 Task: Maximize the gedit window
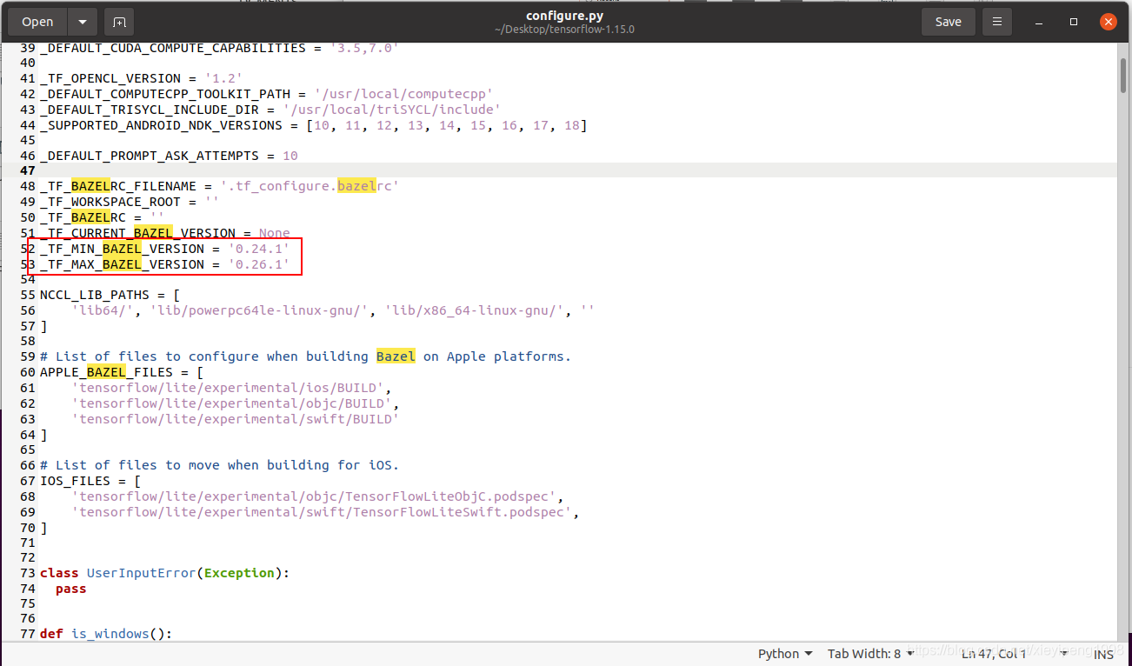point(1074,22)
